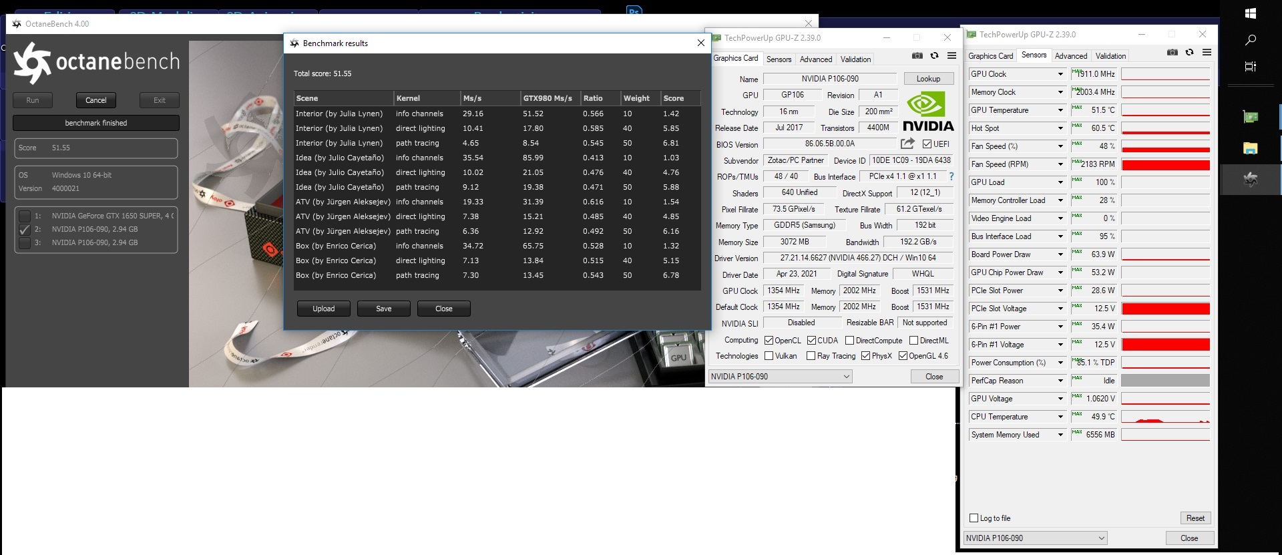This screenshot has height=555, width=1282.
Task: Save the benchmark results
Action: (384, 309)
